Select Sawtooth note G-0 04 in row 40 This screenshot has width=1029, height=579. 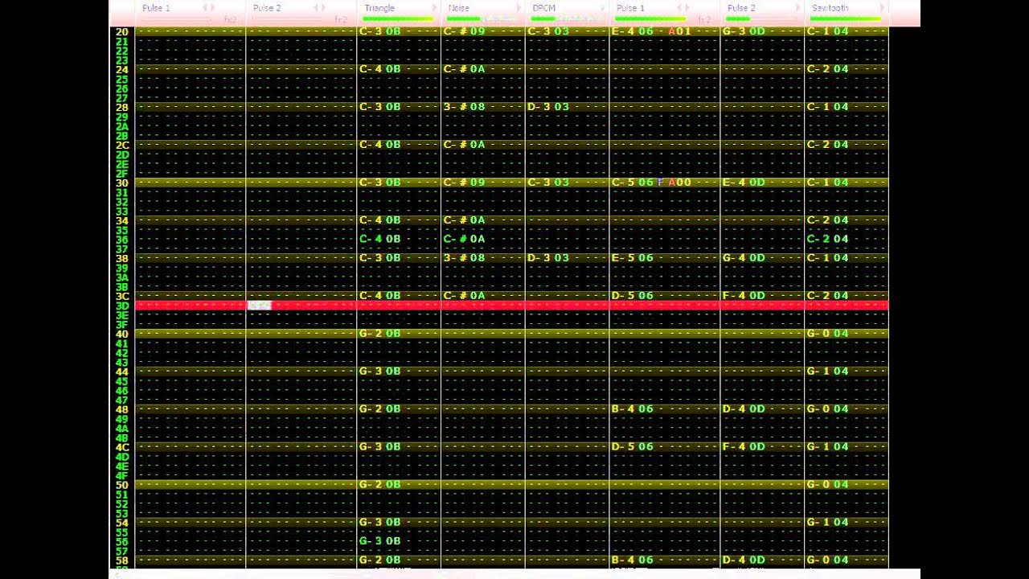click(827, 334)
